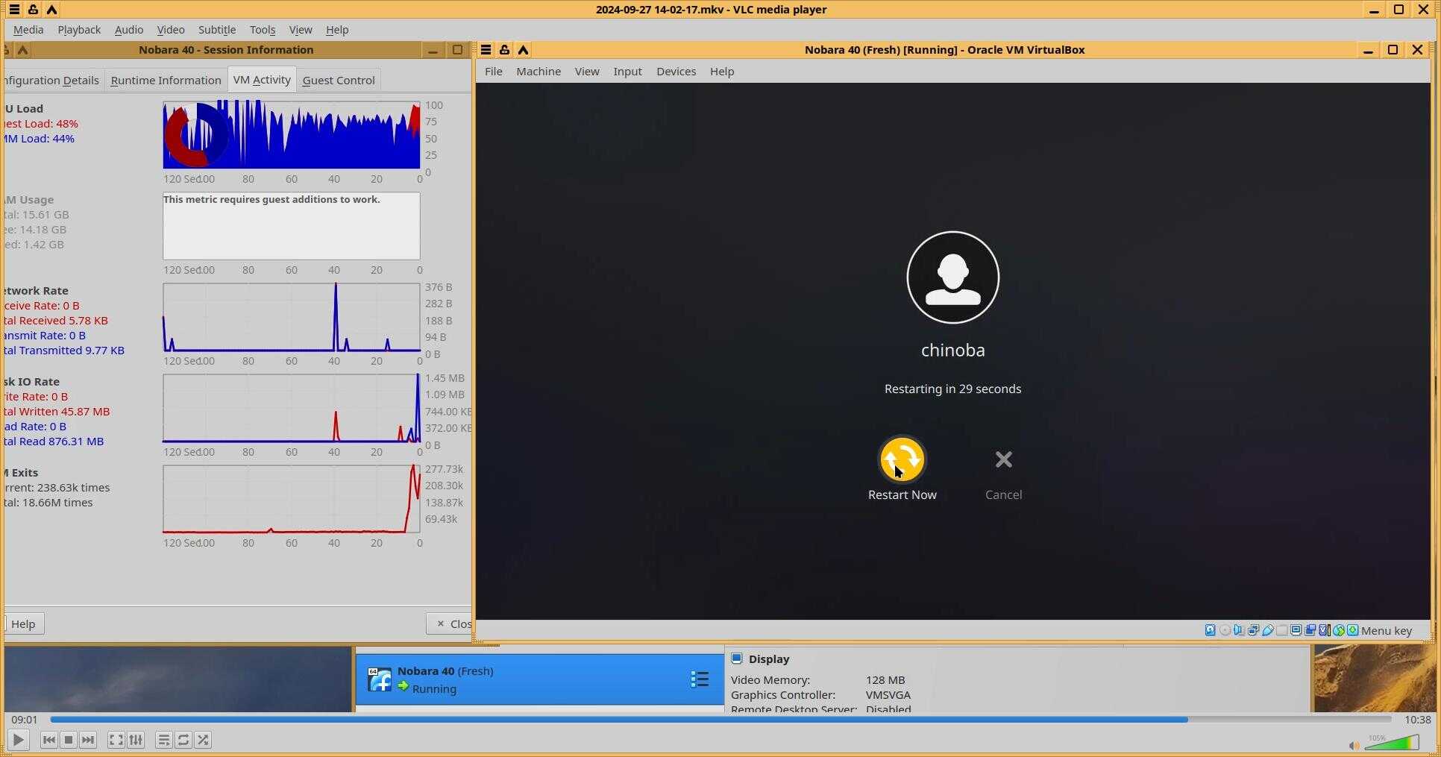The width and height of the screenshot is (1441, 757).
Task: Open VirtualBox Help menu
Action: (x=722, y=72)
